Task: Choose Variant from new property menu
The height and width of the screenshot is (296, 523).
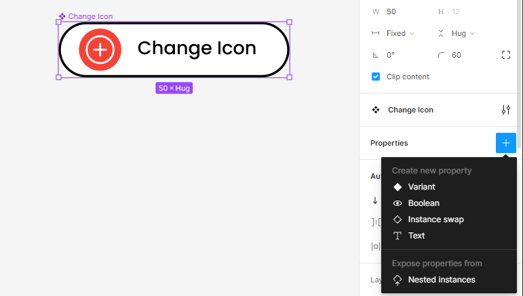Action: click(421, 187)
